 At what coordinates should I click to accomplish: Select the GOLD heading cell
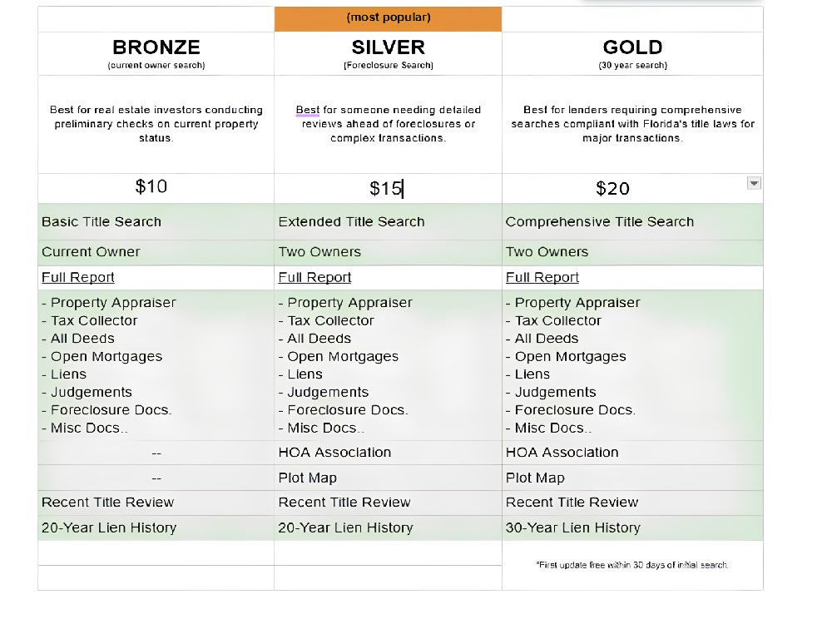pos(632,53)
